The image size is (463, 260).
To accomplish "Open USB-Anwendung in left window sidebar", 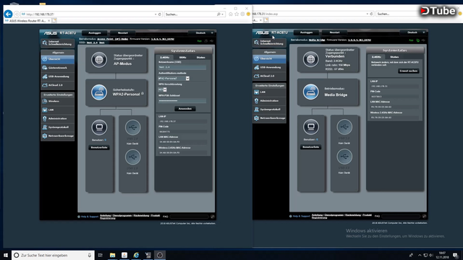I will pyautogui.click(x=58, y=77).
